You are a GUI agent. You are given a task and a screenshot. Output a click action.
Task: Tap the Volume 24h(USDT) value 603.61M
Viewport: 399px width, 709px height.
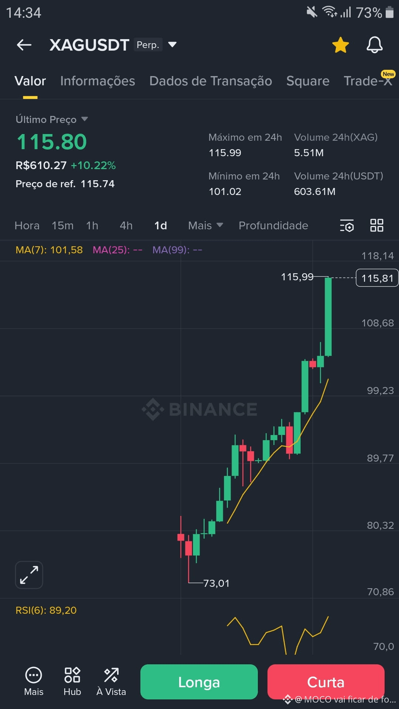click(x=315, y=191)
